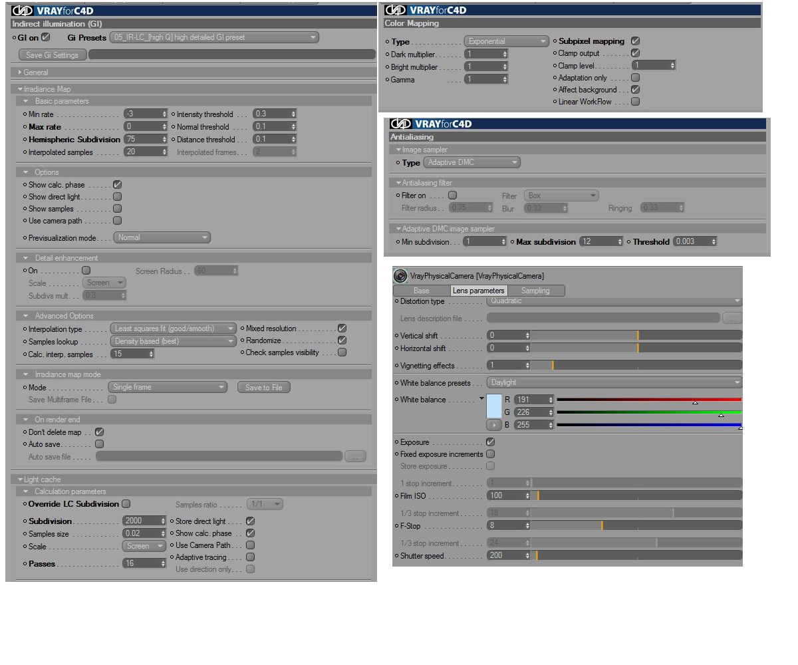Enable Check samples visibility
Screen dimensions: 798x665
[x=342, y=352]
